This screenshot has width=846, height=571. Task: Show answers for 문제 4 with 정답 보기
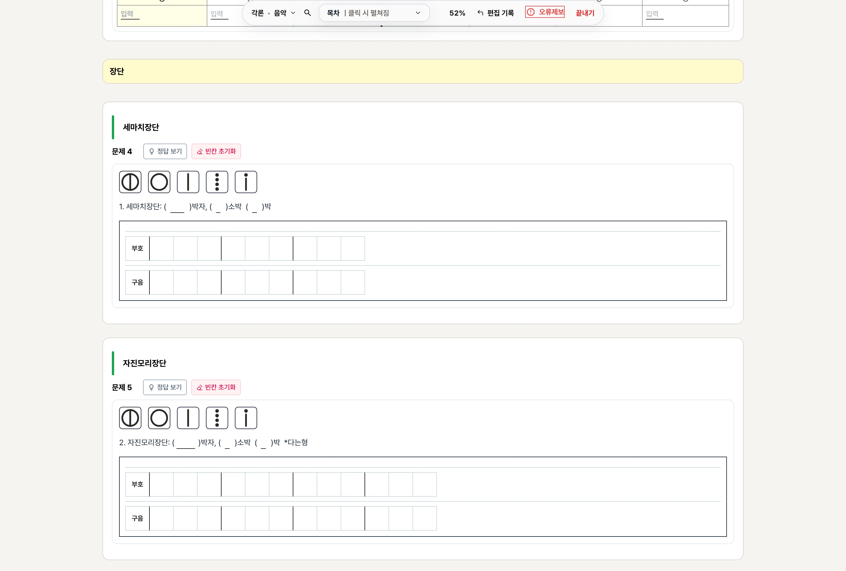[x=165, y=151]
